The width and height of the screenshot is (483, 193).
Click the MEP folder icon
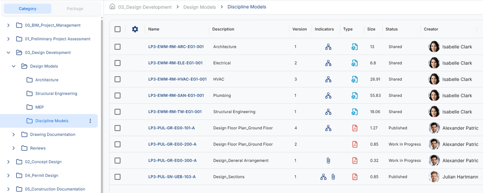click(29, 107)
